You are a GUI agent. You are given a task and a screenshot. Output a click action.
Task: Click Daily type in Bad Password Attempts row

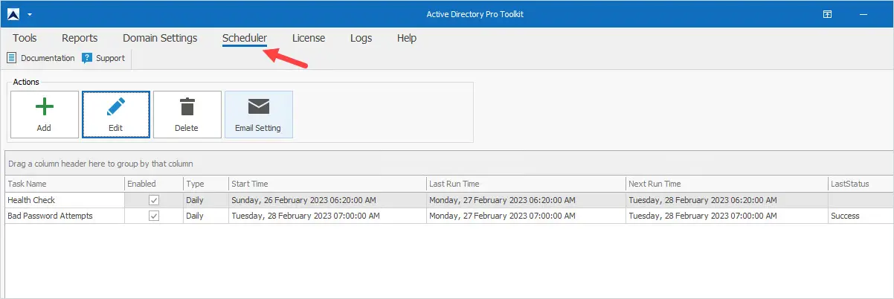click(x=195, y=216)
